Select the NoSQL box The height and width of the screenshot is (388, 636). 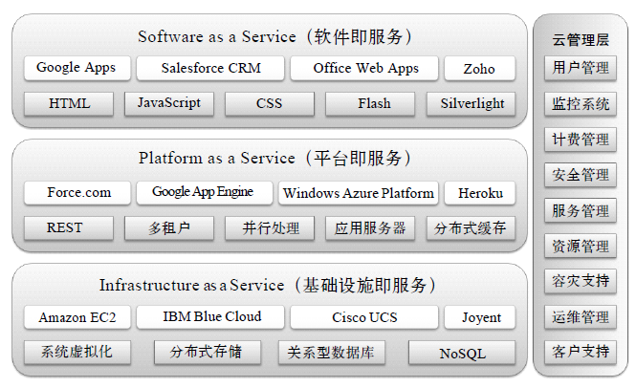click(462, 353)
